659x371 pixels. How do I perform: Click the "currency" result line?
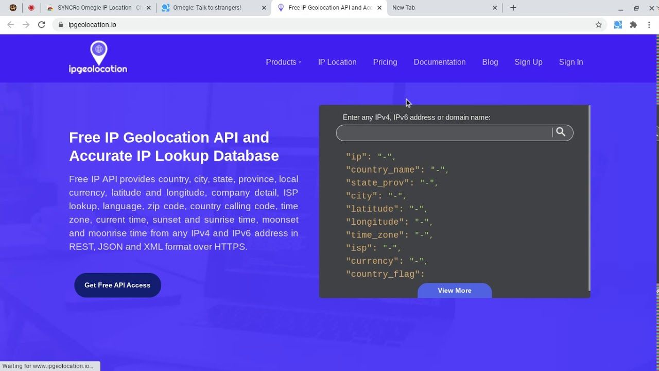pos(387,261)
